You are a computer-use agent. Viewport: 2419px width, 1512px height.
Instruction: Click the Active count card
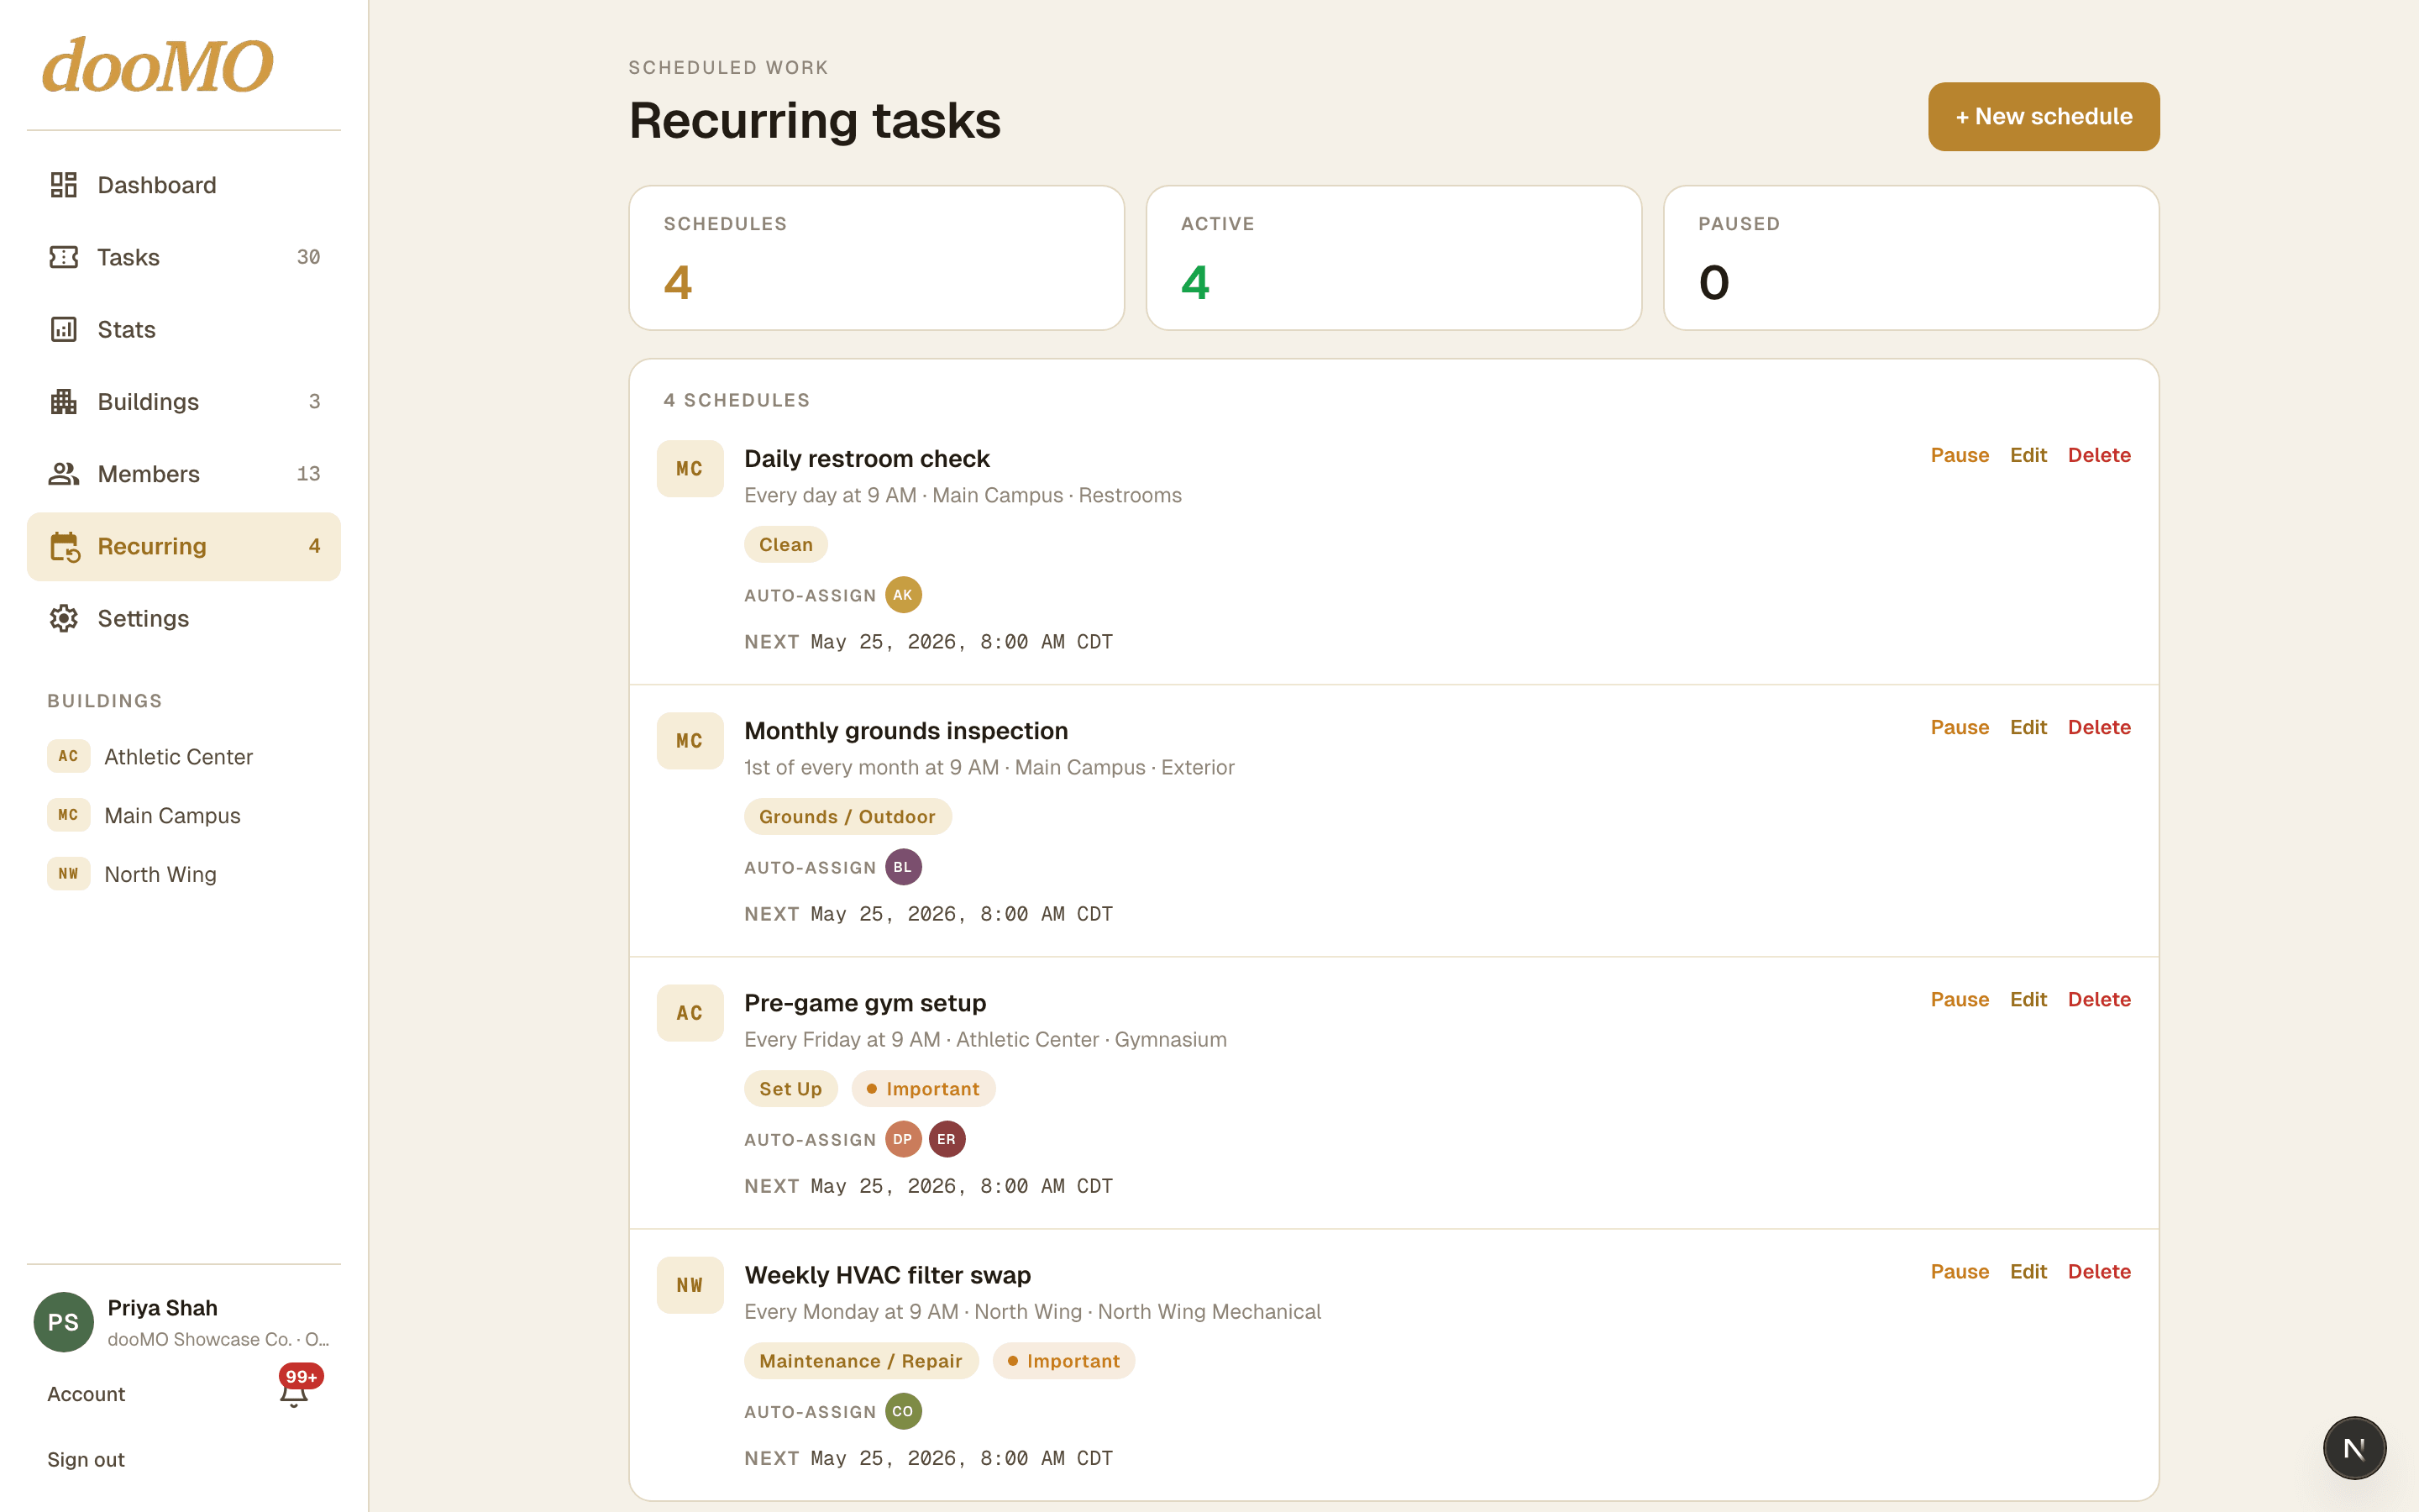[1393, 258]
